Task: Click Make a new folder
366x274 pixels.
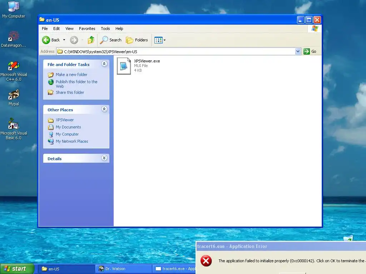Action: pos(71,75)
